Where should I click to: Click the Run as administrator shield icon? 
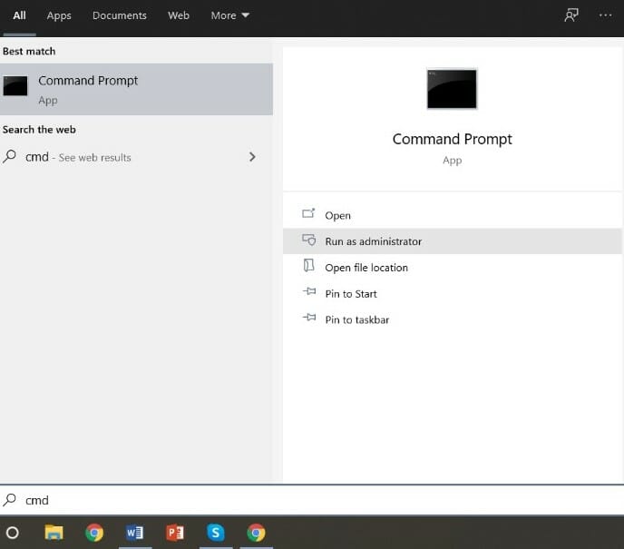308,240
